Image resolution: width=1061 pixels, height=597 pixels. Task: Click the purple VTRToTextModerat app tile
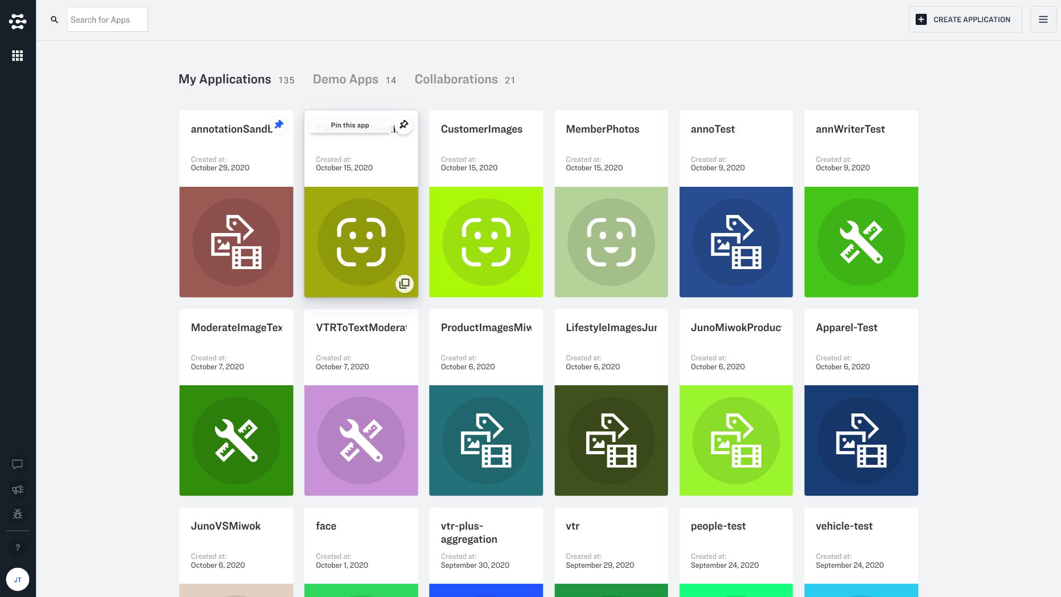pos(361,440)
